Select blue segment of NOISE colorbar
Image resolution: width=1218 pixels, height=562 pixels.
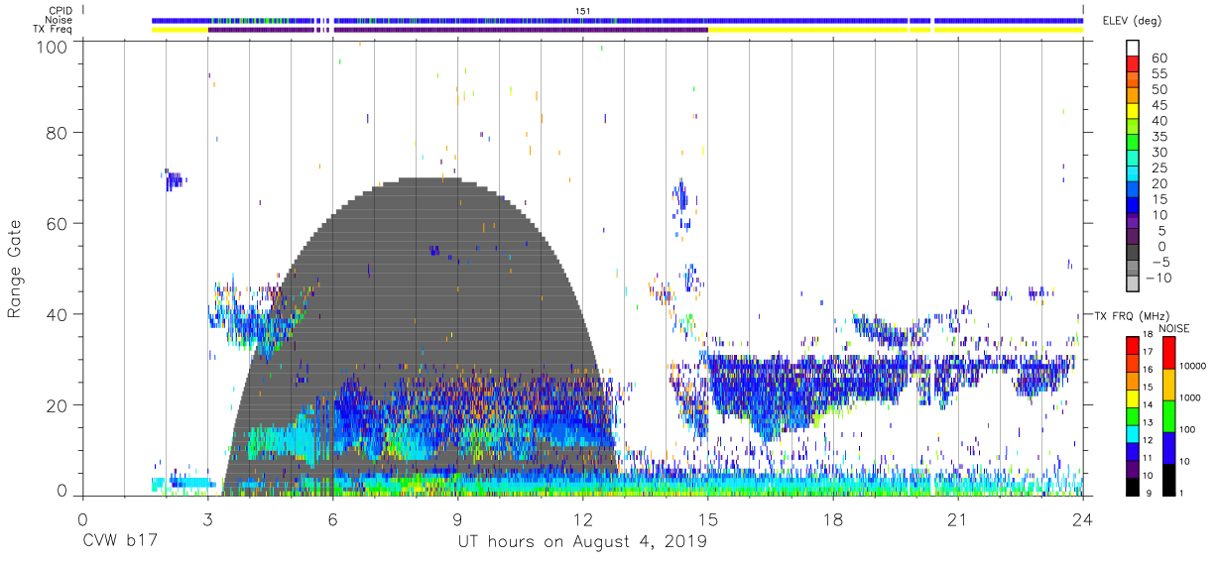click(x=1167, y=448)
